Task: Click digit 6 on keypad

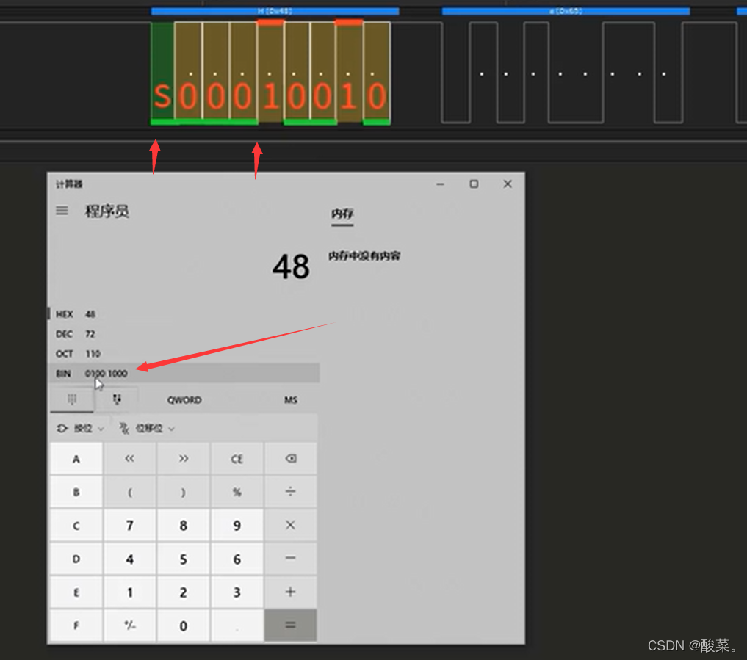Action: (x=237, y=559)
